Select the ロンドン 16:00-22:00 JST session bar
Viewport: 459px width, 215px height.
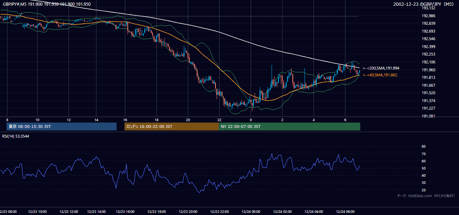172,126
